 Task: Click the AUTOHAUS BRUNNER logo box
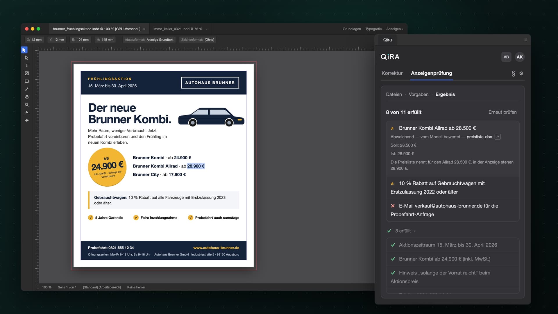210,83
